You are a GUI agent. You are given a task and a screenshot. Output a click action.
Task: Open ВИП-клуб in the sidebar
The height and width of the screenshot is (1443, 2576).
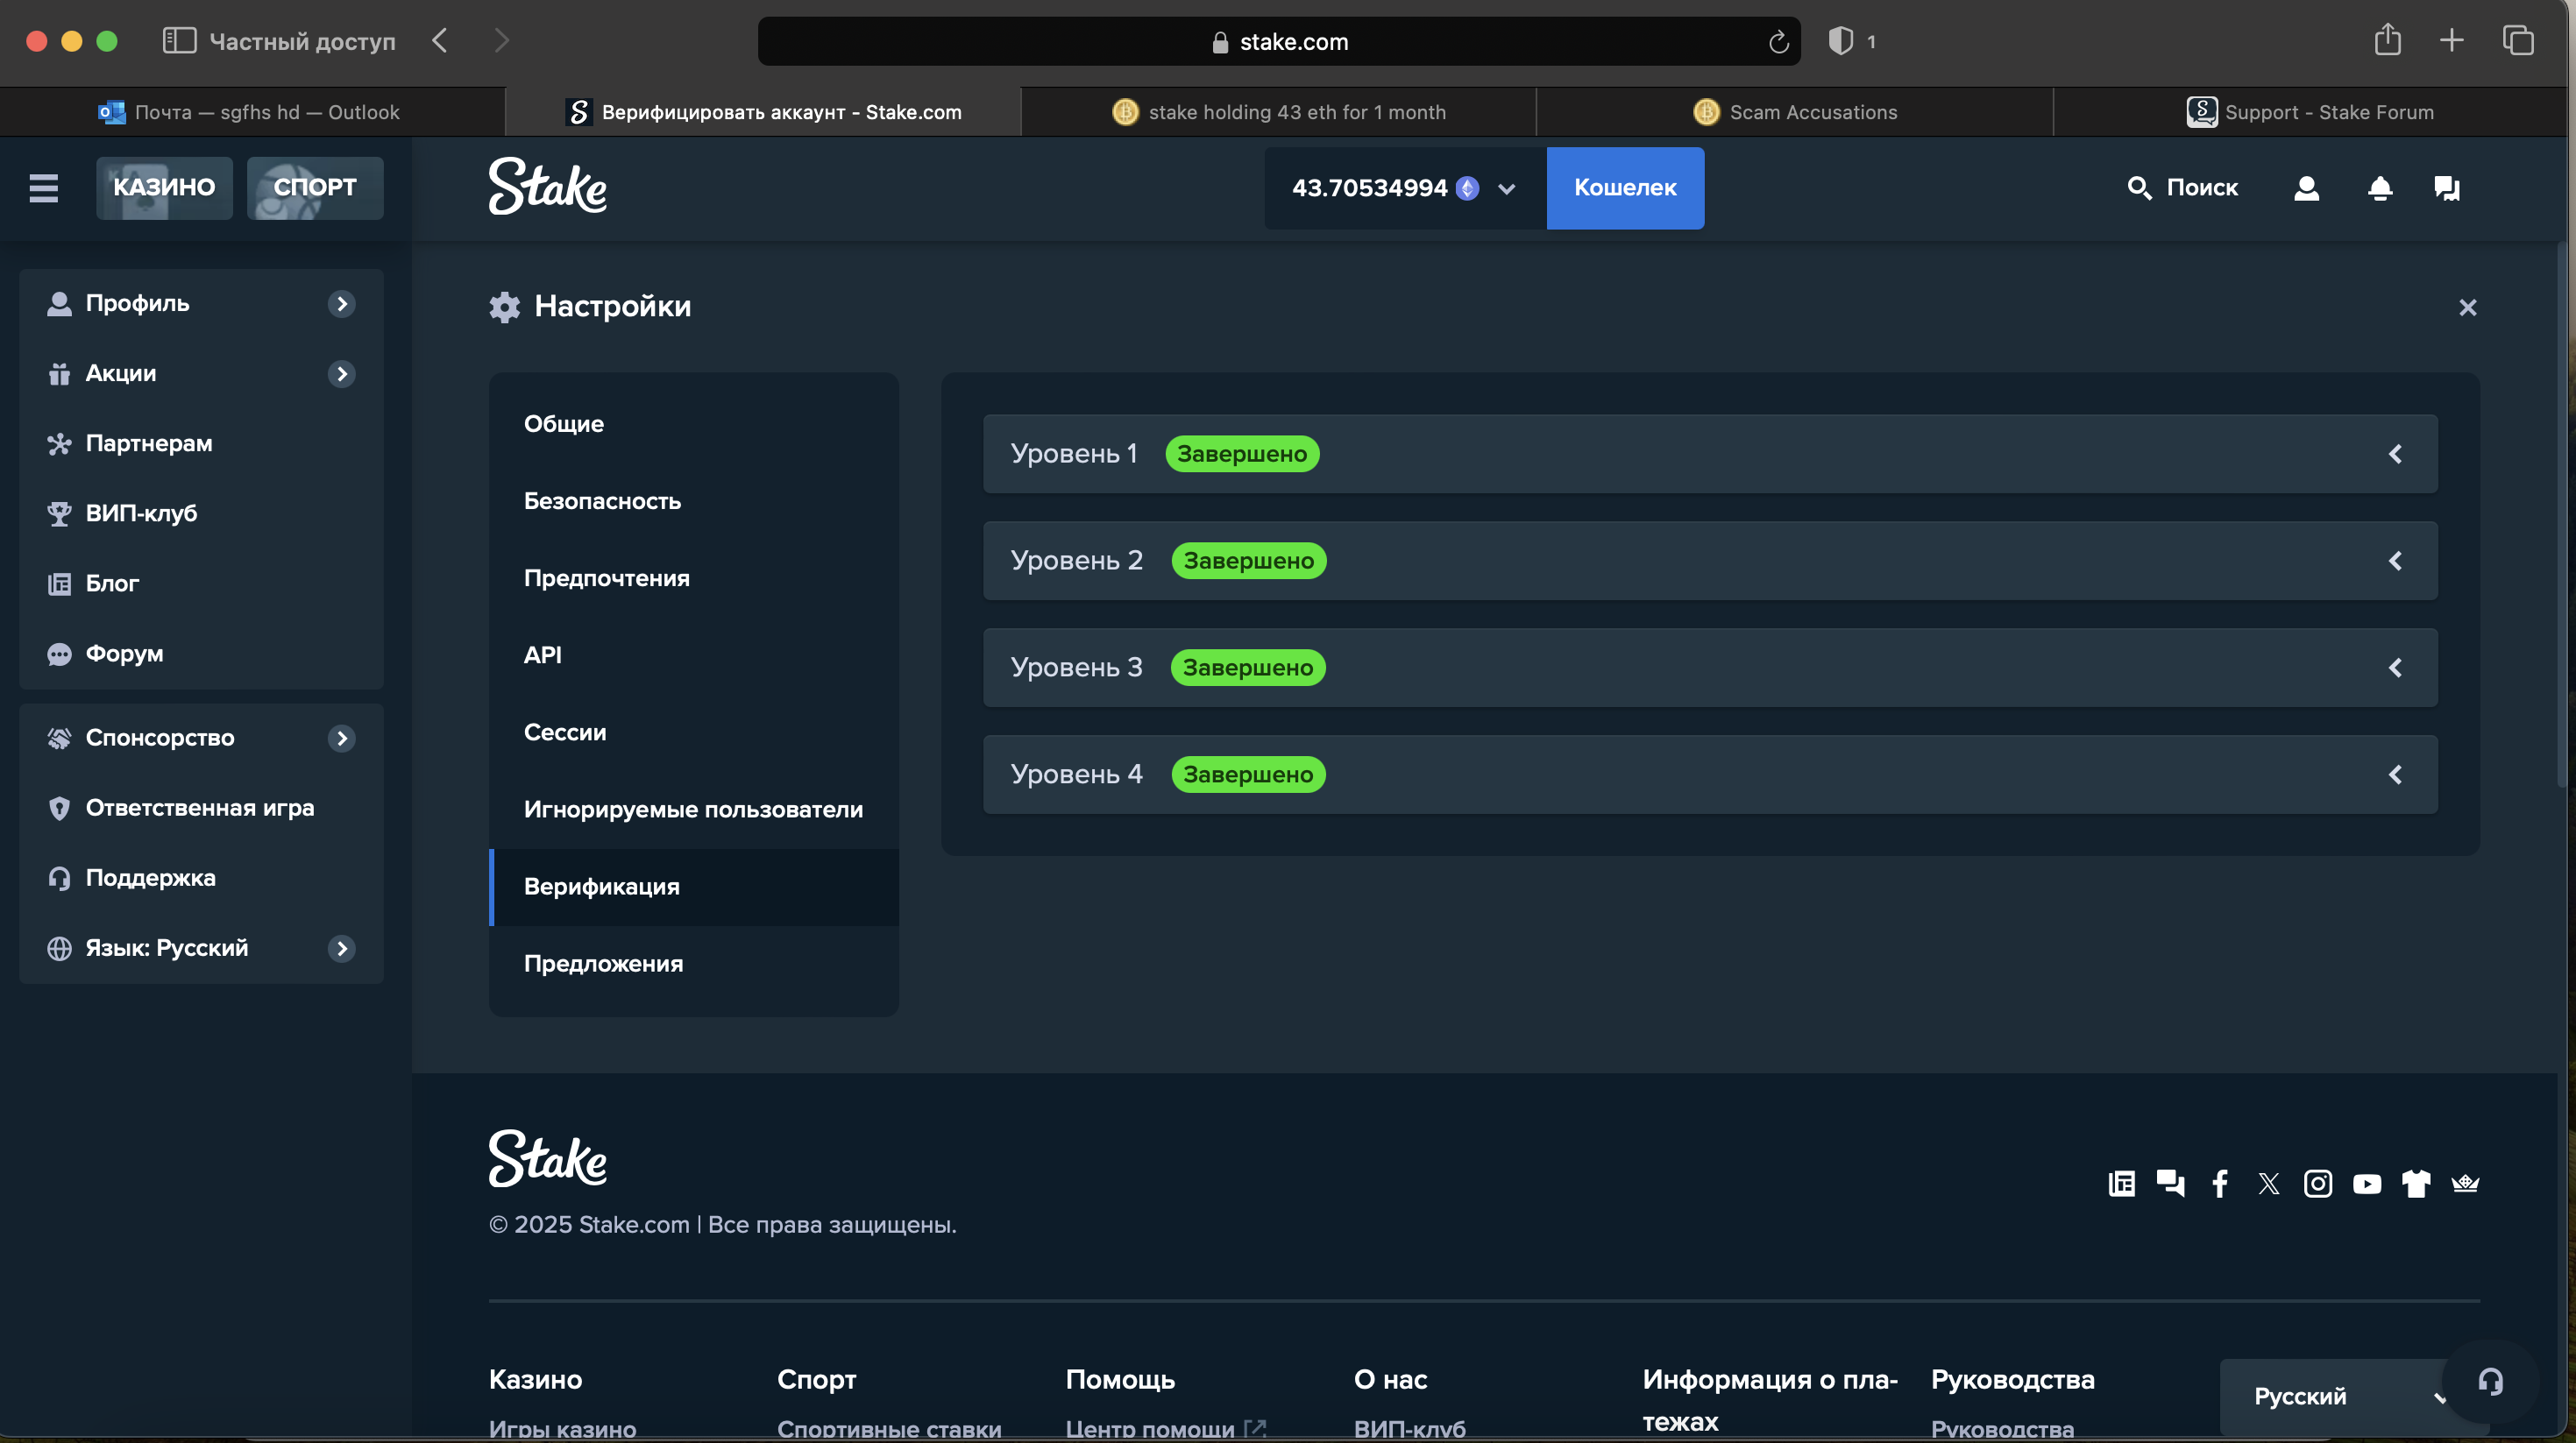(x=201, y=513)
